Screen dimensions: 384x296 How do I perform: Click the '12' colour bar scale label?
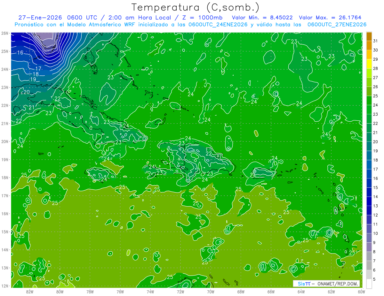(375, 215)
